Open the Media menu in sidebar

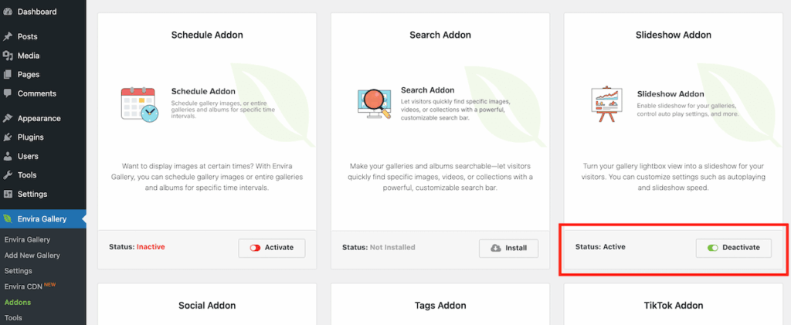pos(28,56)
